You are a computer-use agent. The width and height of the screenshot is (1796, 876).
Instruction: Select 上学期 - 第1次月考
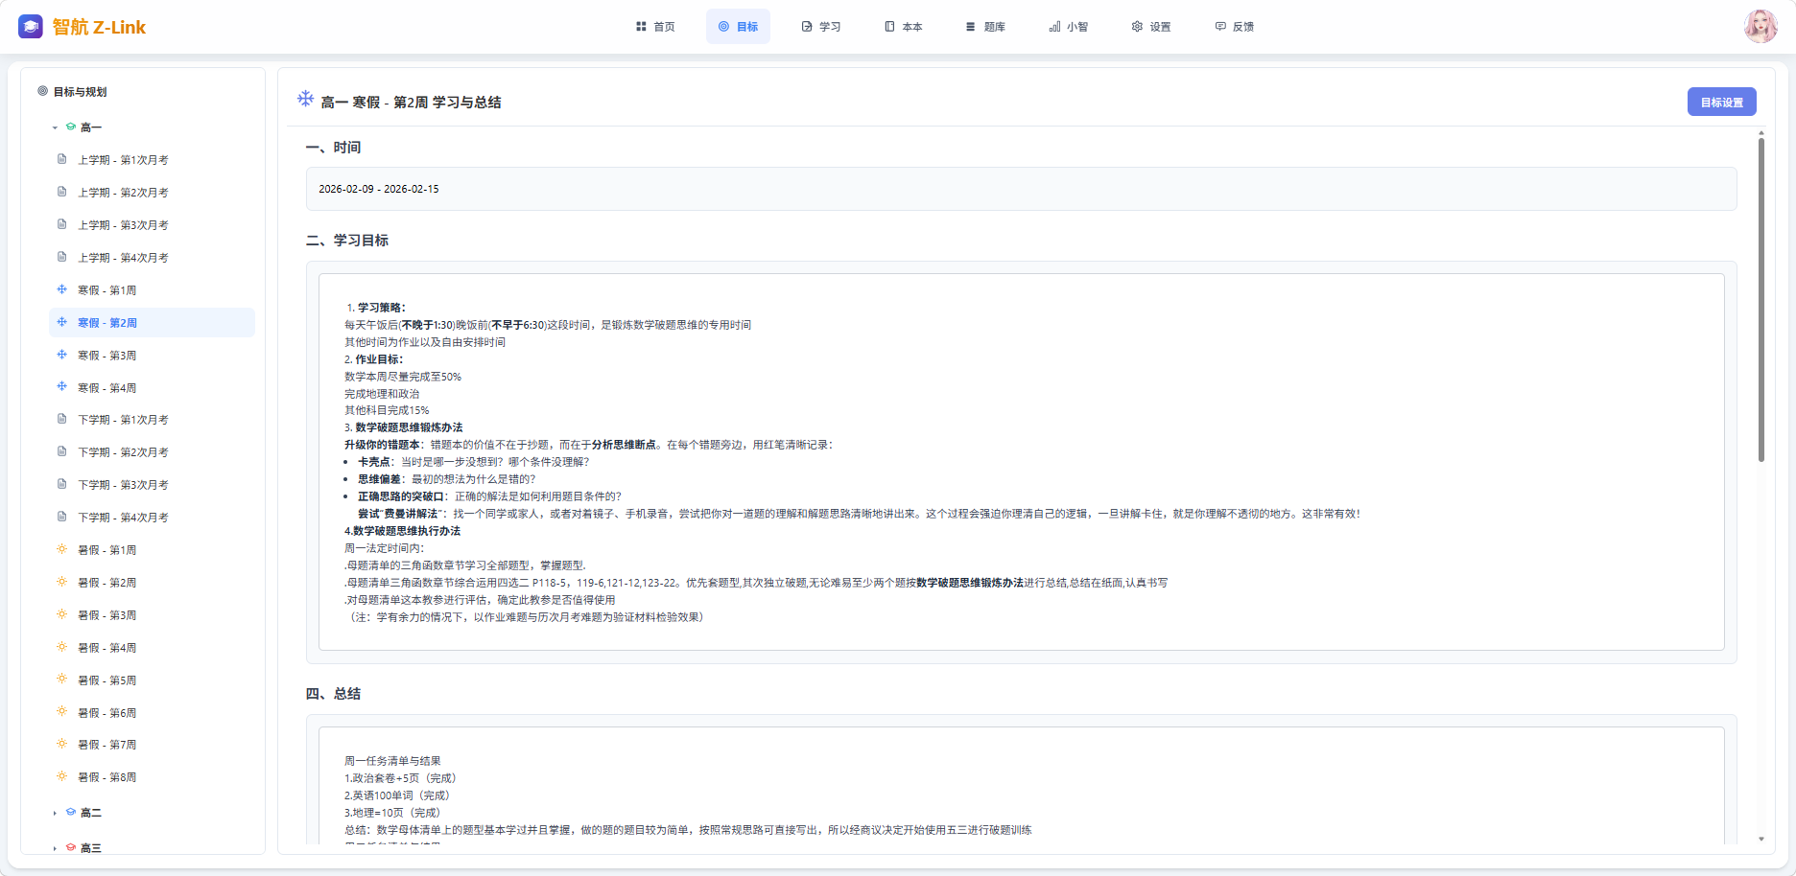152,160
